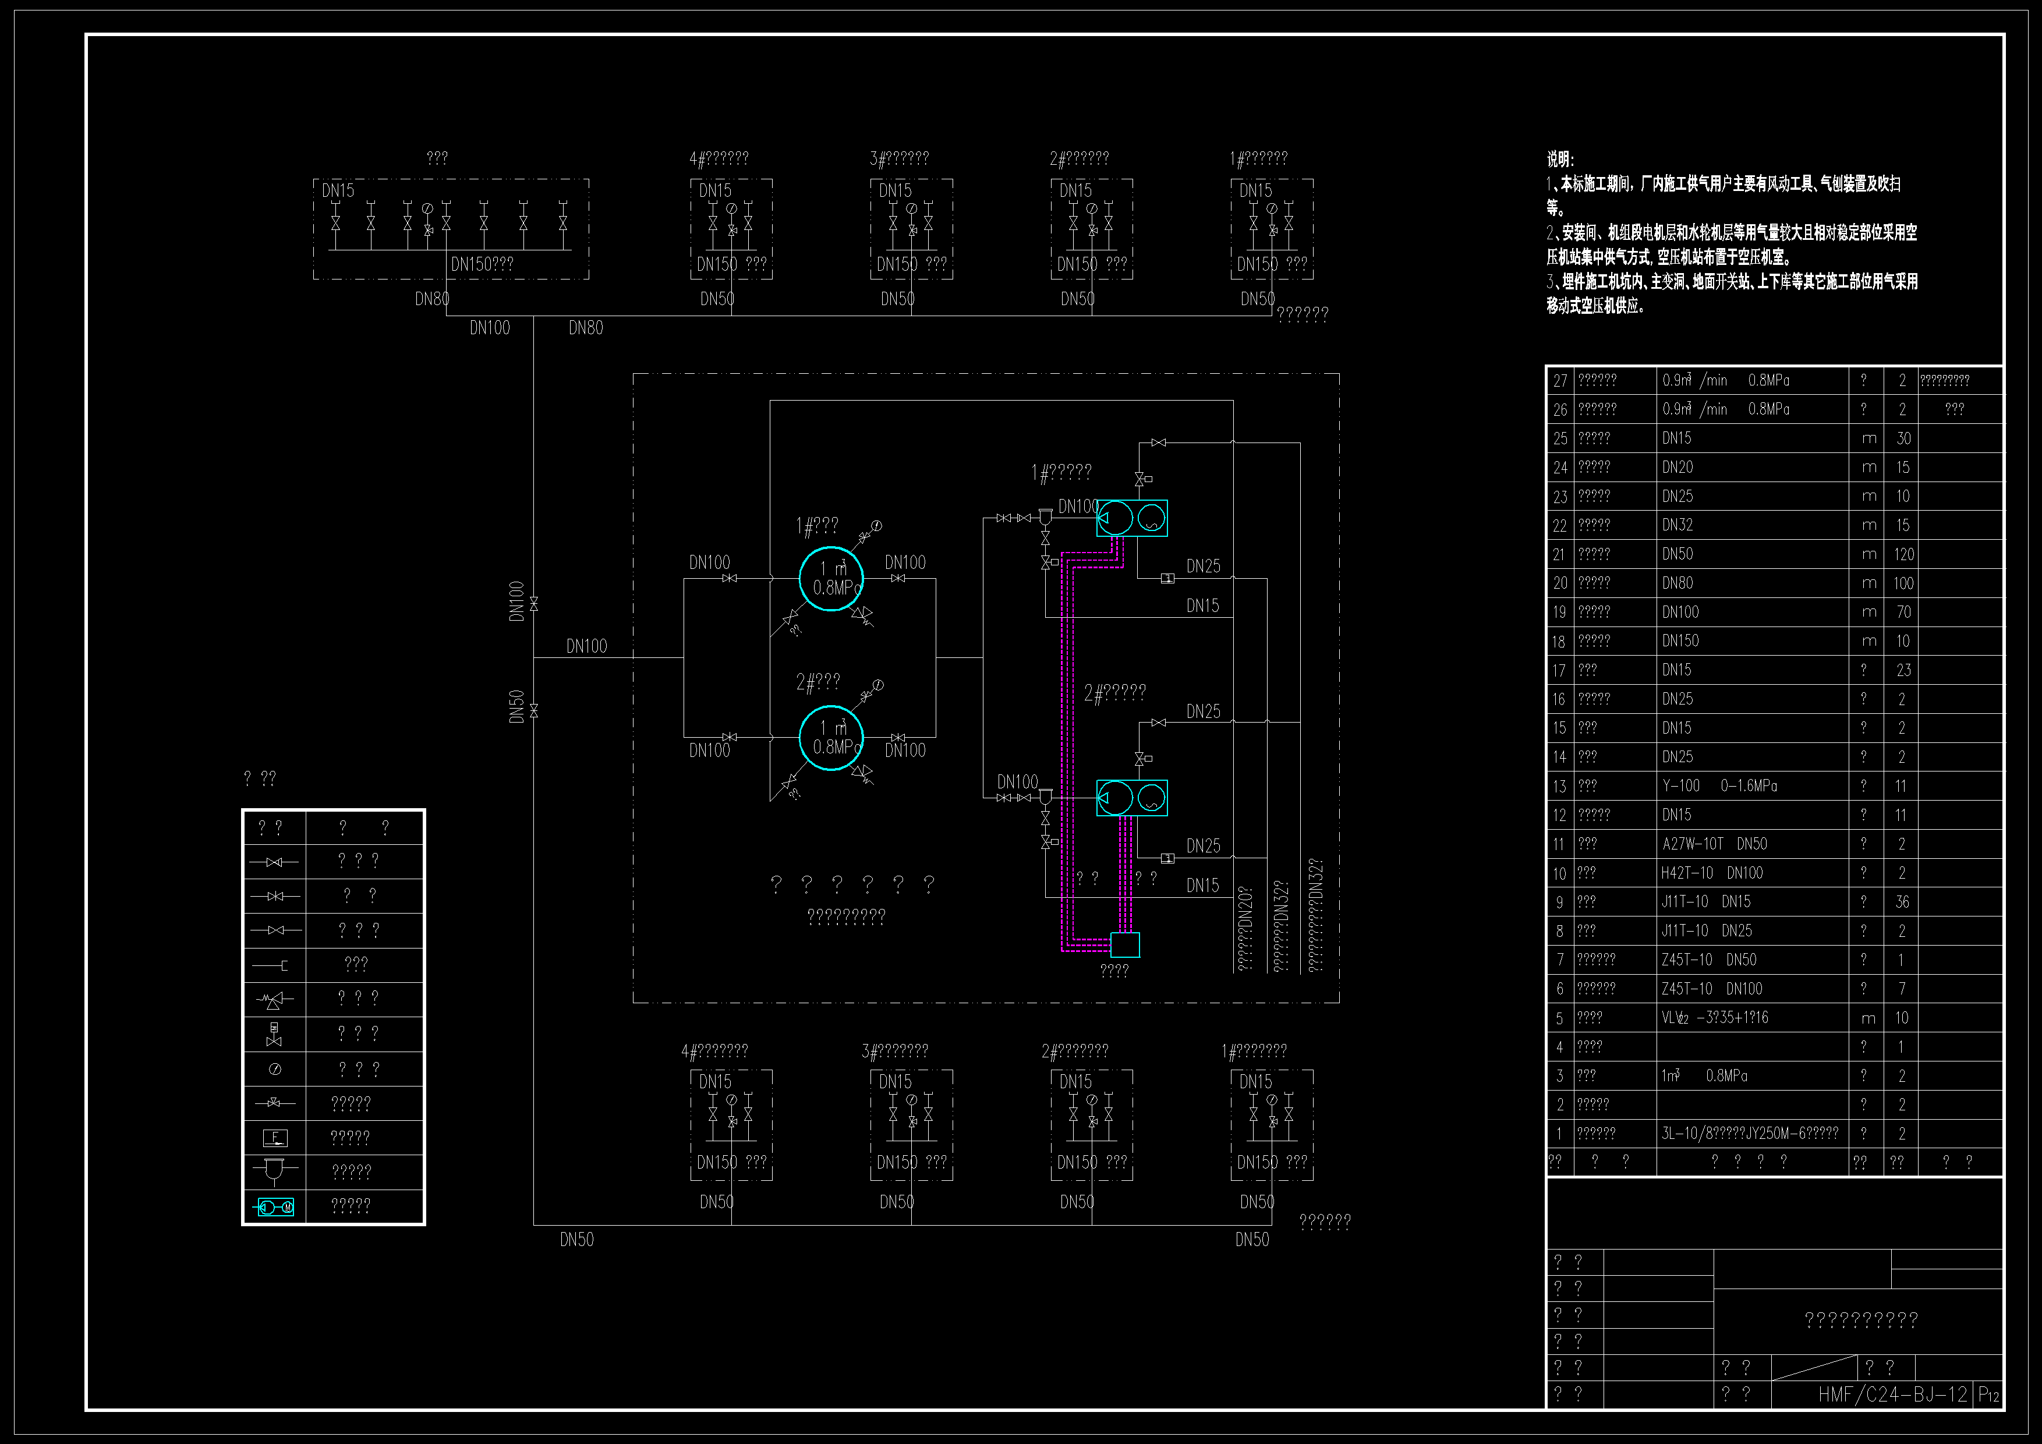
Task: Click the lower 1#??????? station label
Action: 1254,1051
